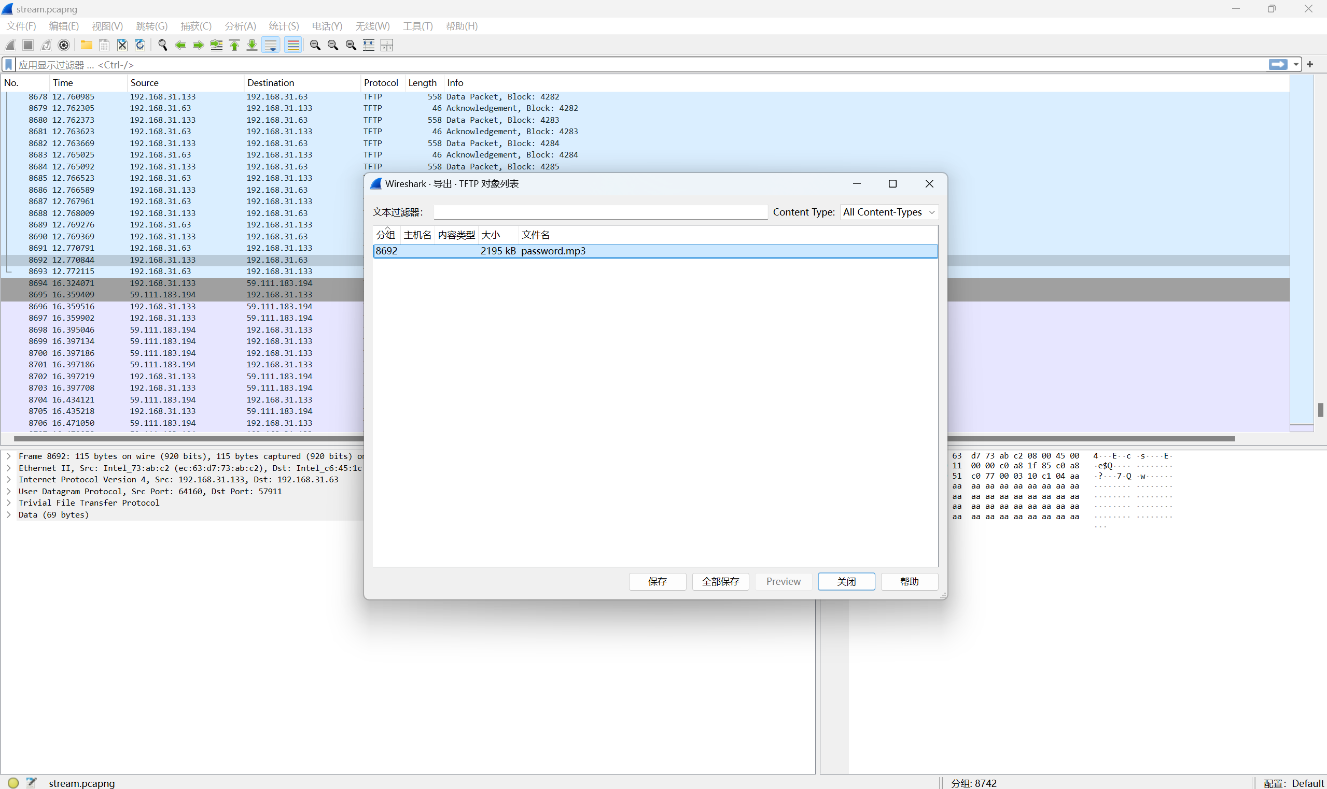Screen dimensions: 1327x789
Task: Expand Trivial File Transfer Protocol row
Action: coord(9,503)
